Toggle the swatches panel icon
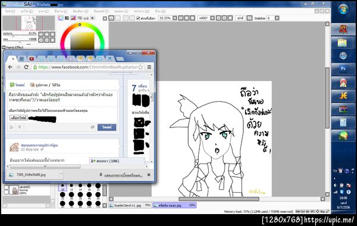The image size is (357, 226). [x=86, y=18]
